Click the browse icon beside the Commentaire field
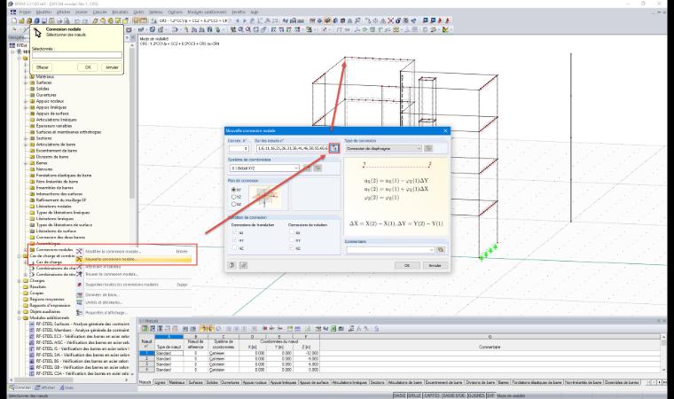The image size is (674, 399). pos(441,250)
